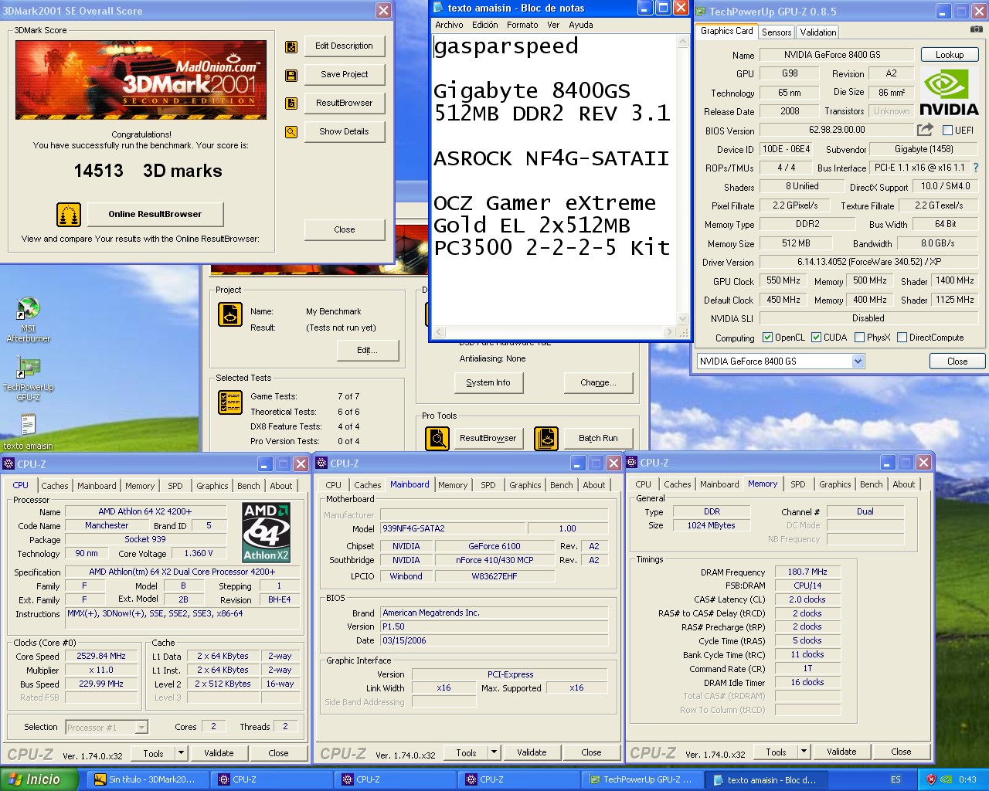The image size is (989, 791).
Task: Click the GPU-Z taskbar button
Action: click(641, 779)
